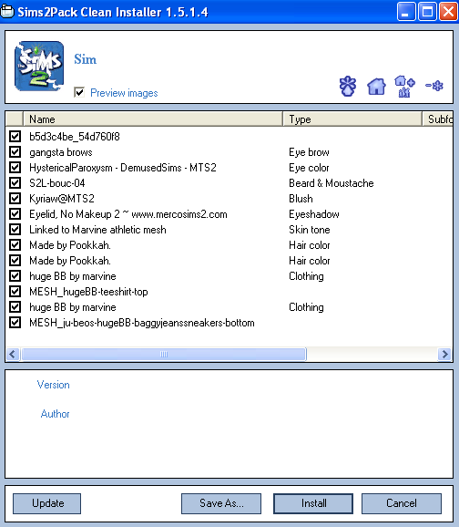Click the Save As... button
Image resolution: width=459 pixels, height=527 pixels.
coord(221,503)
